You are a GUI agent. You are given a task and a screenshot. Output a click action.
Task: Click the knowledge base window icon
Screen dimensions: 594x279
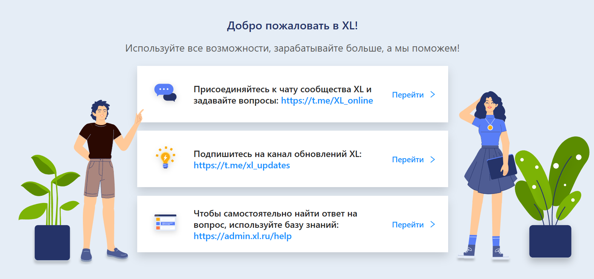[x=165, y=223]
